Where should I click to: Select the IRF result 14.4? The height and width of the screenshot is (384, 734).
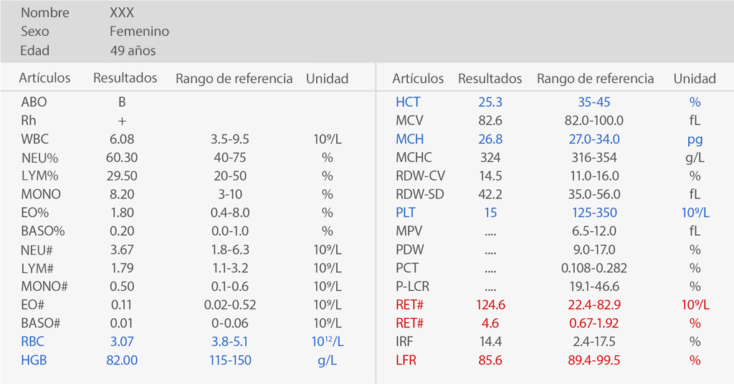click(x=490, y=342)
